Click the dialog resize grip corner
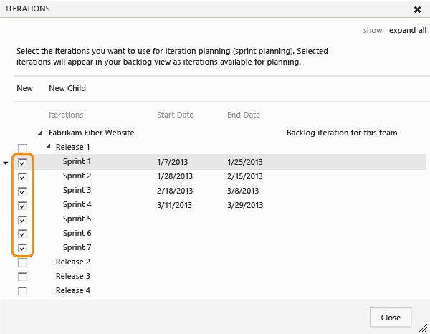430x334 pixels. tap(424, 328)
